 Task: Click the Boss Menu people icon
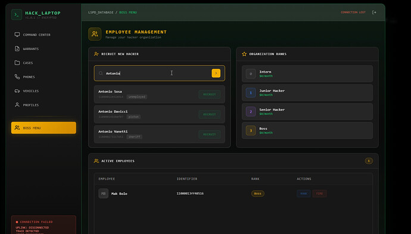pos(17,128)
